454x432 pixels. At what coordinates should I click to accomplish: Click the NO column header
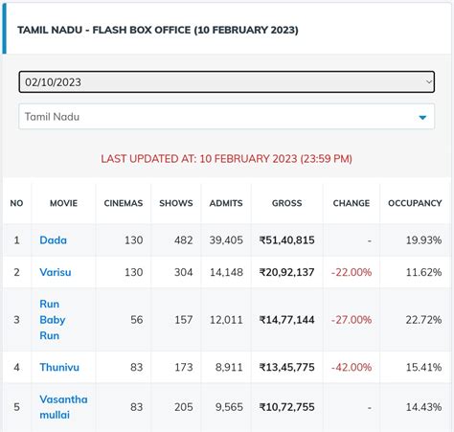click(16, 203)
